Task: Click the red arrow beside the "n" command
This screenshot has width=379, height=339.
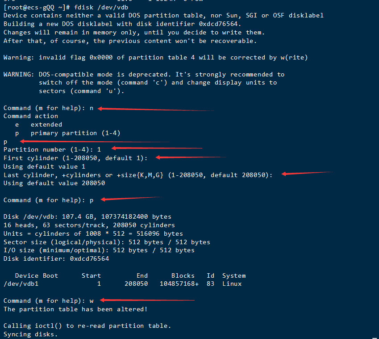Action: click(155, 109)
